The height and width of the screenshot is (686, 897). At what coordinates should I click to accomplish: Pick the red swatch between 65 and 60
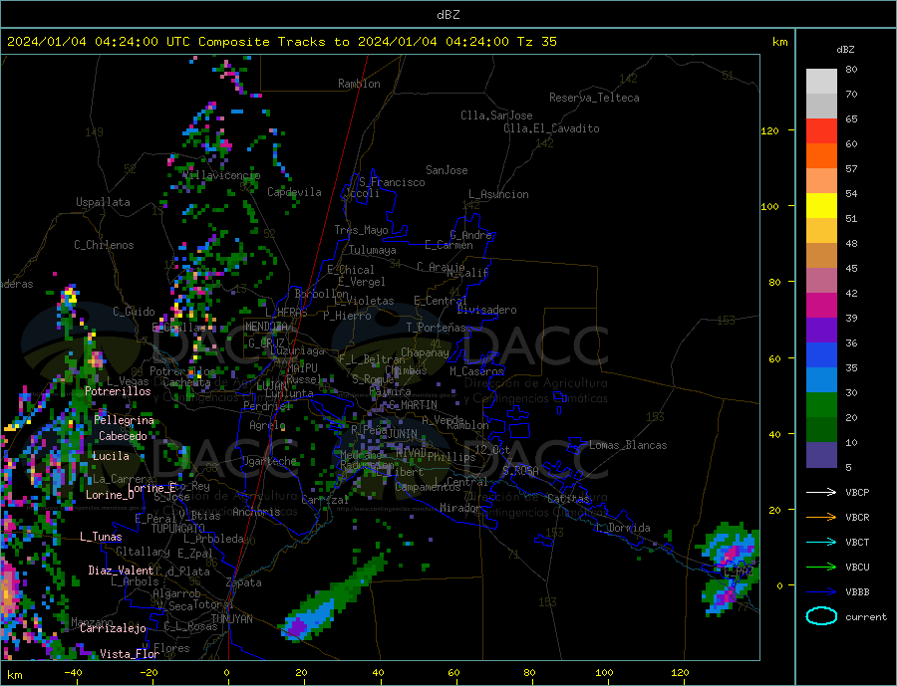point(821,130)
